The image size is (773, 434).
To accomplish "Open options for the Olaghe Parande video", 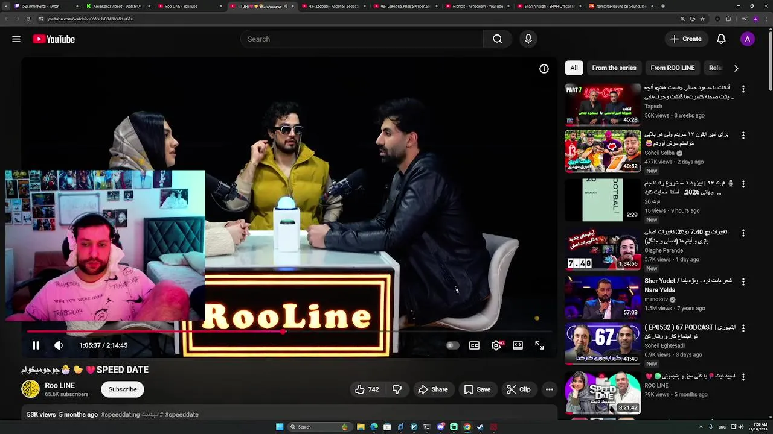I will 743,233.
